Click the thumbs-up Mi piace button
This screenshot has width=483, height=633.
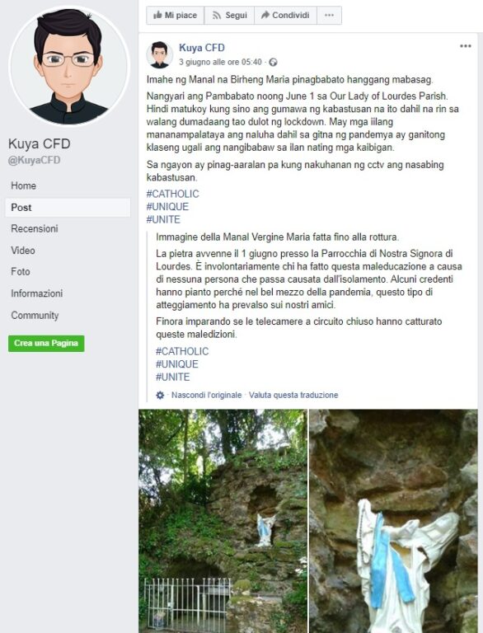click(176, 16)
